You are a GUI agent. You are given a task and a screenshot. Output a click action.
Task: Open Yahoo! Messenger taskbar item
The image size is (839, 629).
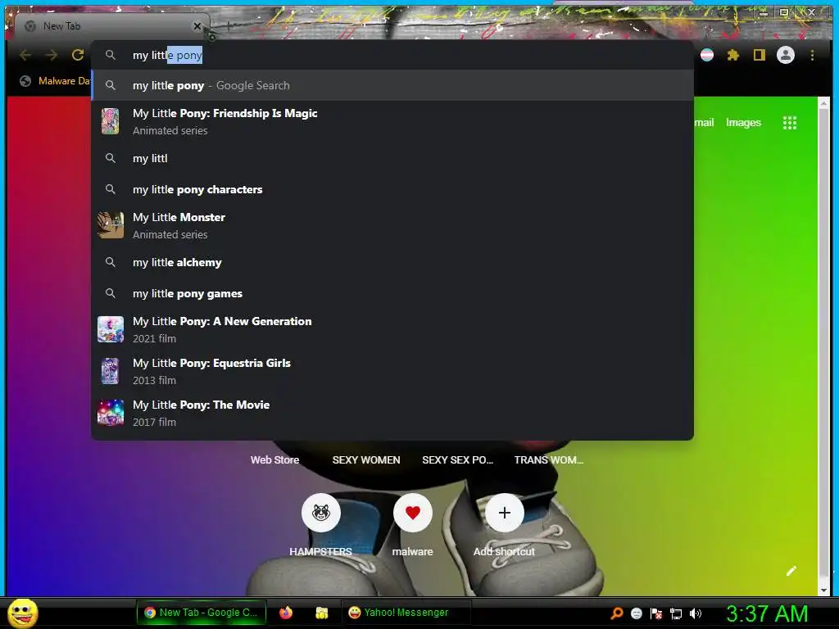tap(406, 613)
